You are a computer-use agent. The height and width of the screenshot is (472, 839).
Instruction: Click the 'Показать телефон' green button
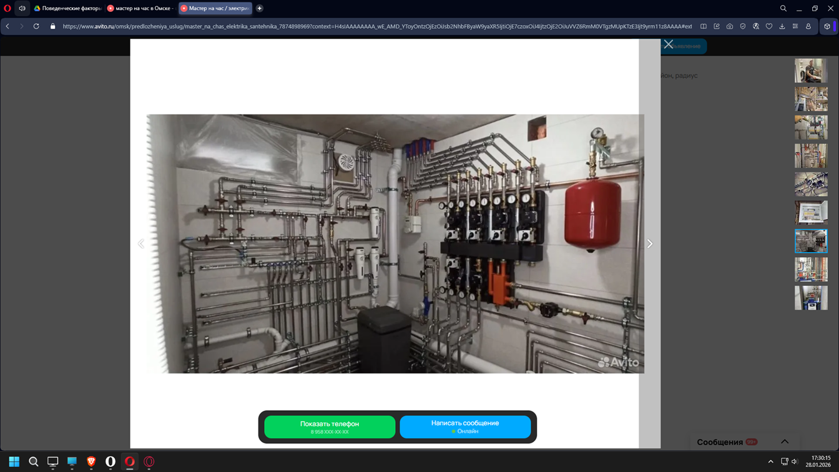click(330, 426)
